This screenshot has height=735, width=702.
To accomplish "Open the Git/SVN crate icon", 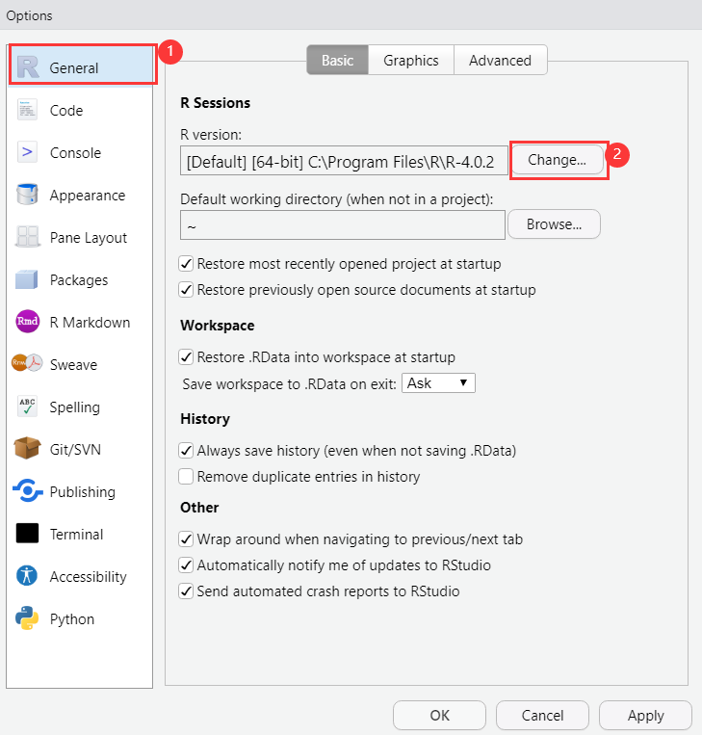I will [27, 448].
